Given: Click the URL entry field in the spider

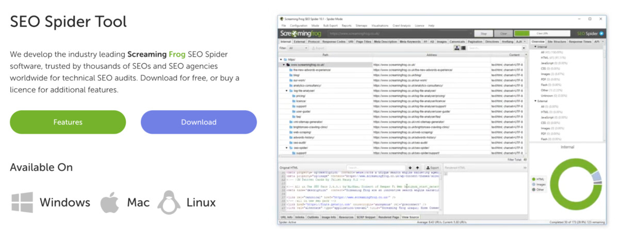Looking at the screenshot, I should tap(400, 33).
